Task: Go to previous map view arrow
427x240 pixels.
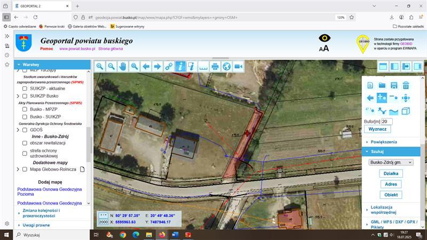Action: 146,66
